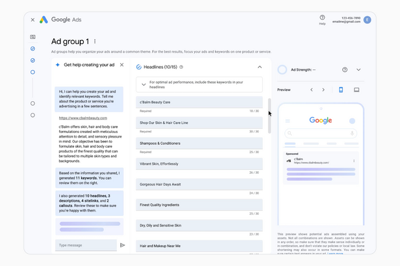400x266 pixels.
Task: Edit the Finest Quality Ingredients headline
Action: [199, 205]
